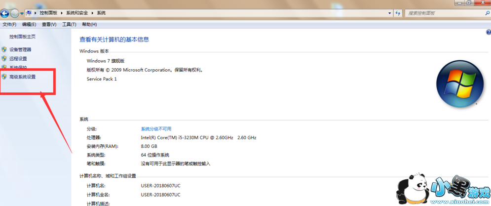The height and width of the screenshot is (206, 491).
Task: Open 高级系统设置 from the sidebar
Action: pyautogui.click(x=23, y=77)
